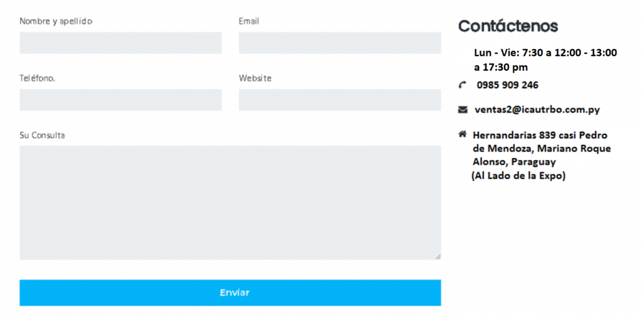Image resolution: width=642 pixels, height=324 pixels.
Task: Submit the form with Enviar button
Action: [x=230, y=293]
